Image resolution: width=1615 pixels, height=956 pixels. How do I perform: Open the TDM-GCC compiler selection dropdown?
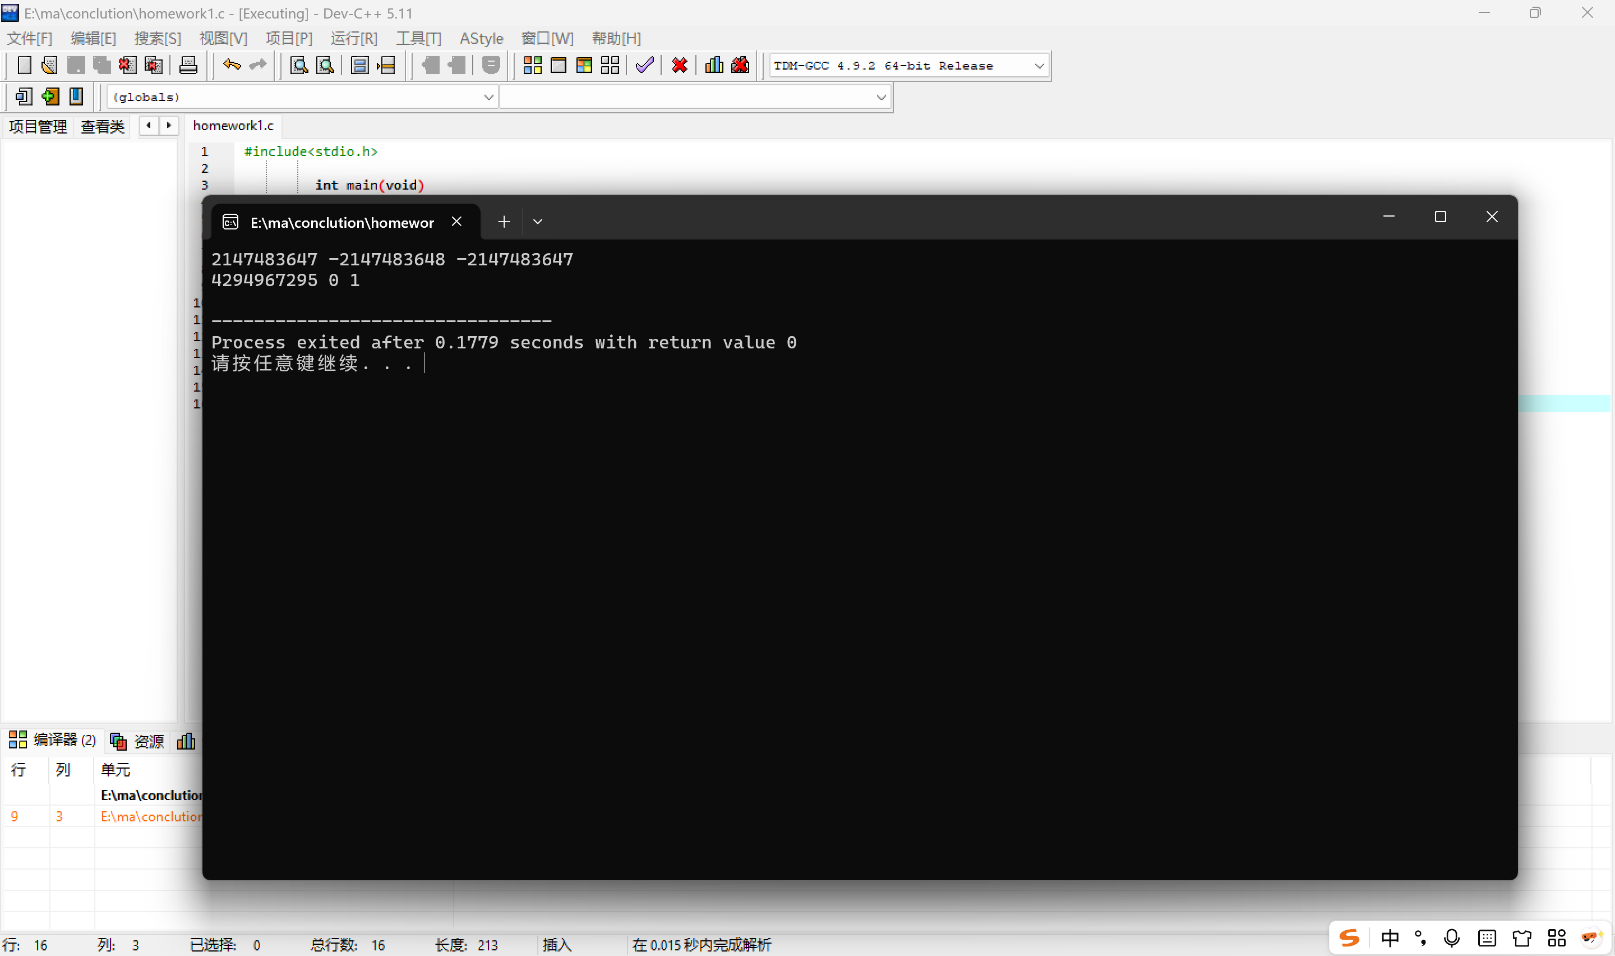click(x=1039, y=66)
